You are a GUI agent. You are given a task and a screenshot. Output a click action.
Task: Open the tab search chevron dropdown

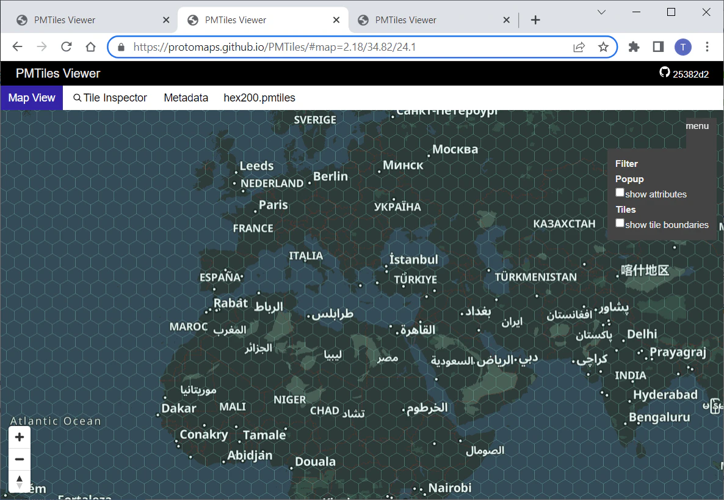click(x=601, y=12)
